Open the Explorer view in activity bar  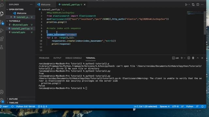(x=2, y=14)
